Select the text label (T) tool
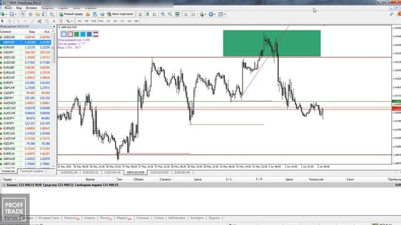 coord(61,21)
